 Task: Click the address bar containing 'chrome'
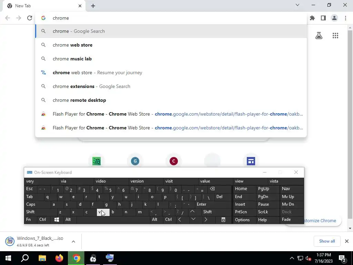[171, 18]
